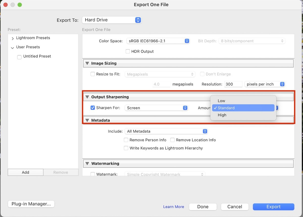Viewport: 303px width, 217px height.
Task: Click the Resolution input field
Action: [233, 84]
